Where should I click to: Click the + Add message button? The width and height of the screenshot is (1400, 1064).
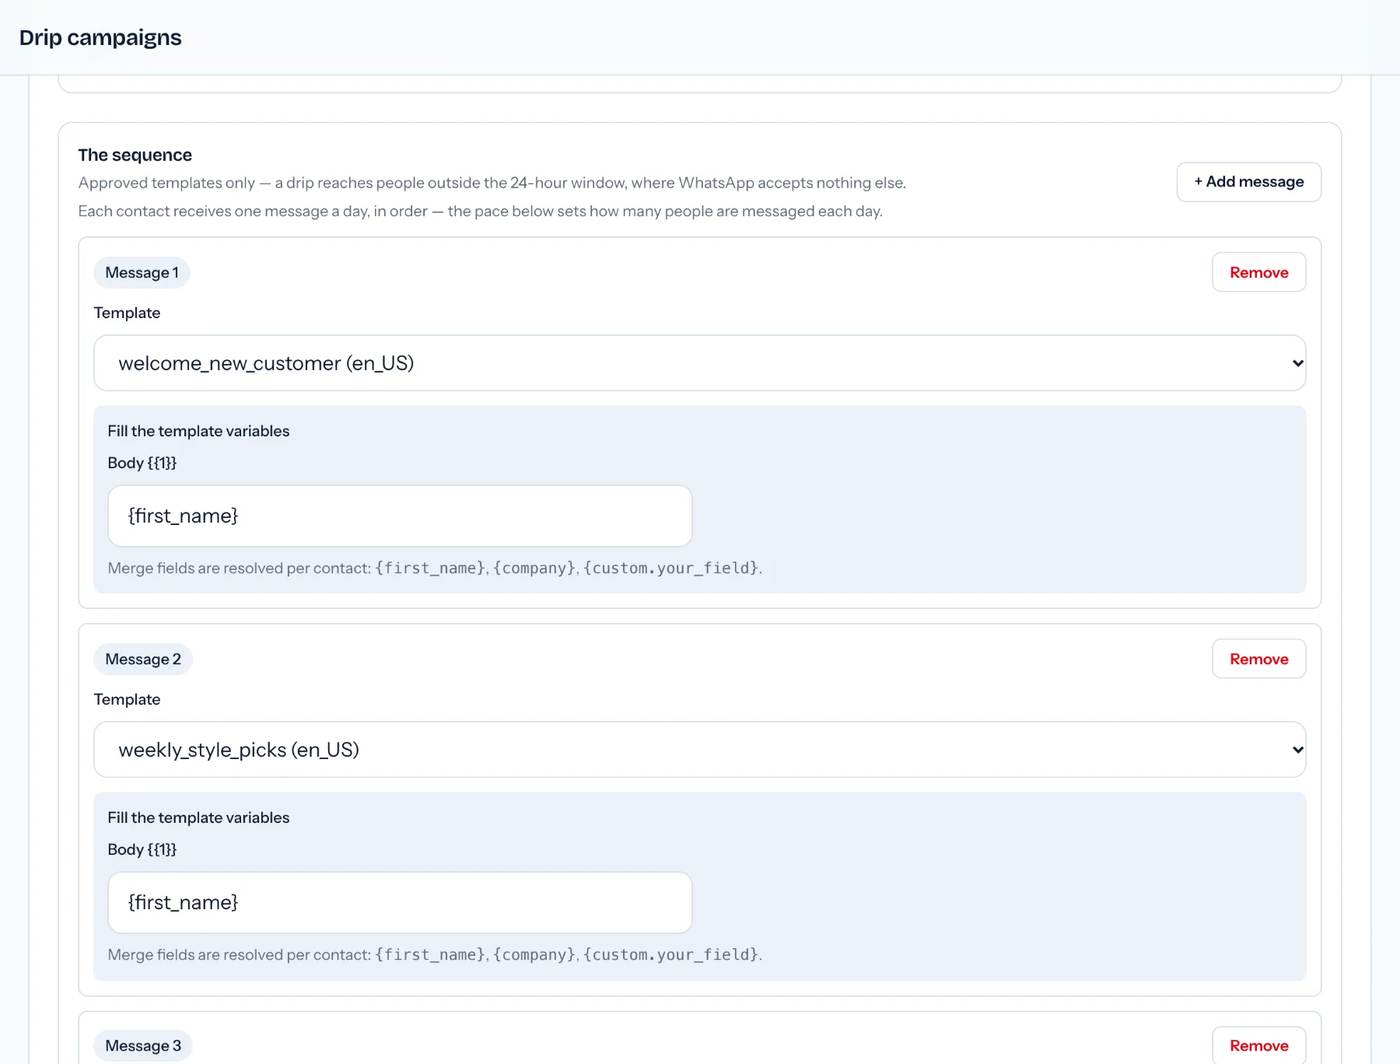coord(1248,182)
